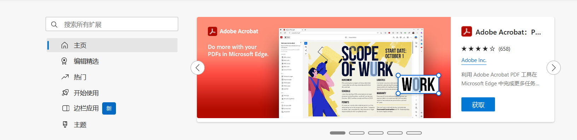The width and height of the screenshot is (577, 140).
Task: Click banner text 'Do more with your PDFs'
Action: coord(238,50)
